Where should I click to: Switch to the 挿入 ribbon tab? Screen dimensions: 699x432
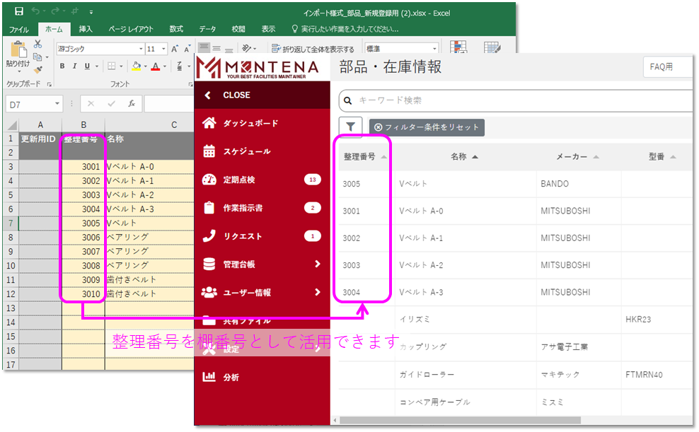click(86, 29)
